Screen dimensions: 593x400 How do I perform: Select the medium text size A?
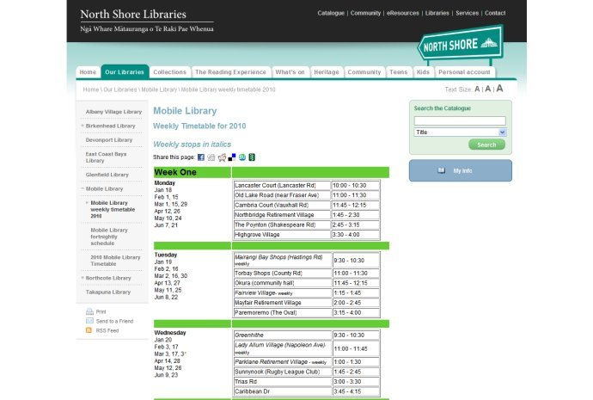488,89
